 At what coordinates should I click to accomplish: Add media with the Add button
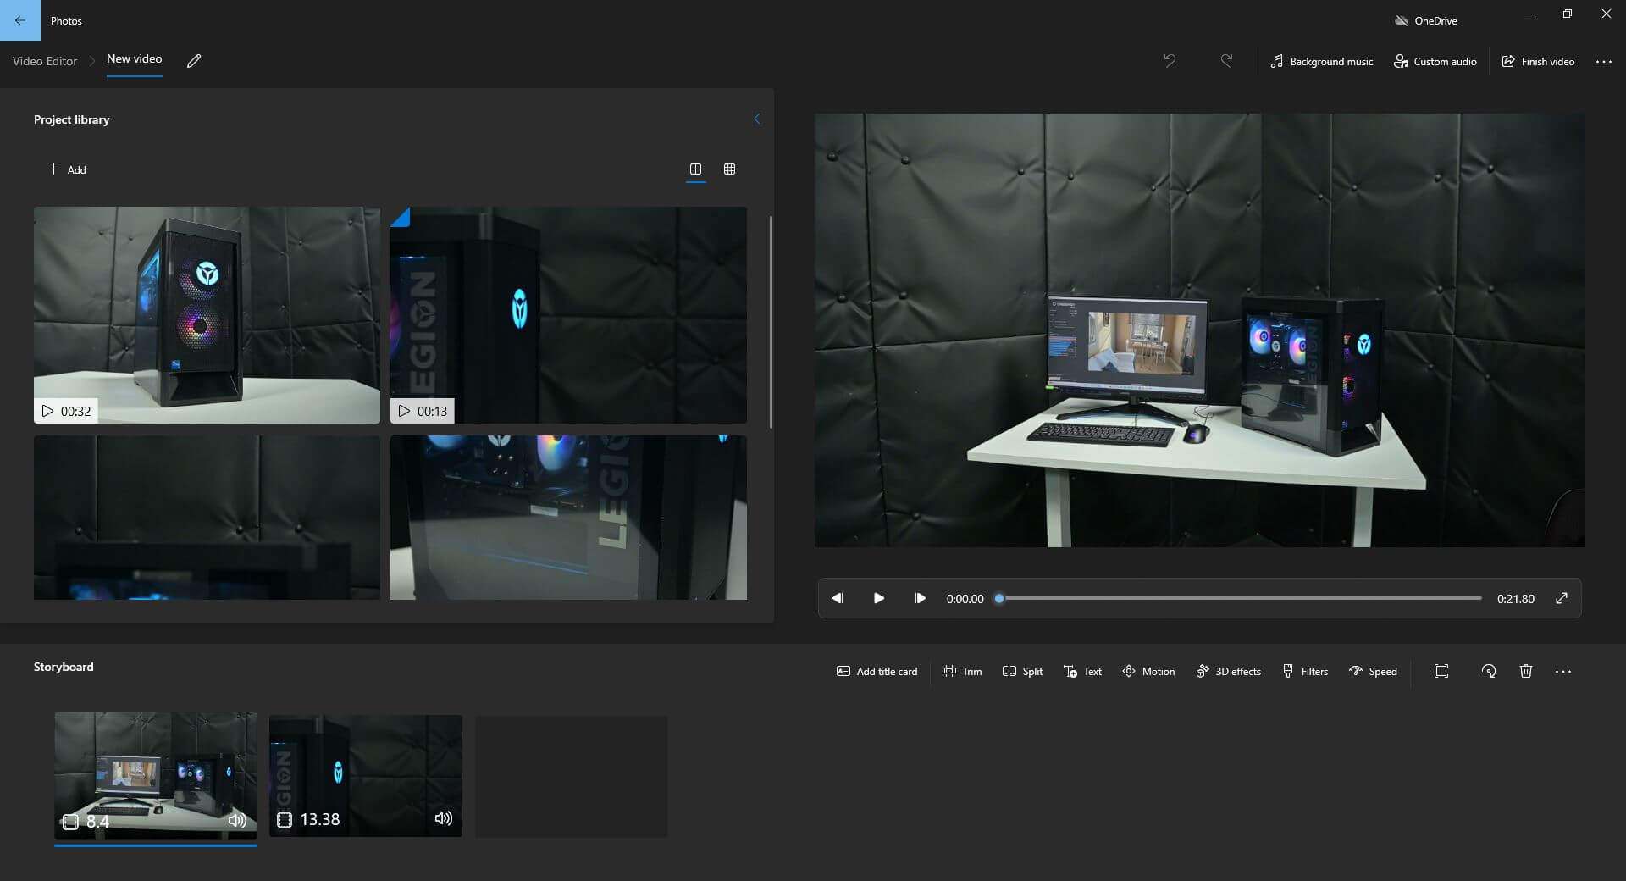click(x=67, y=169)
